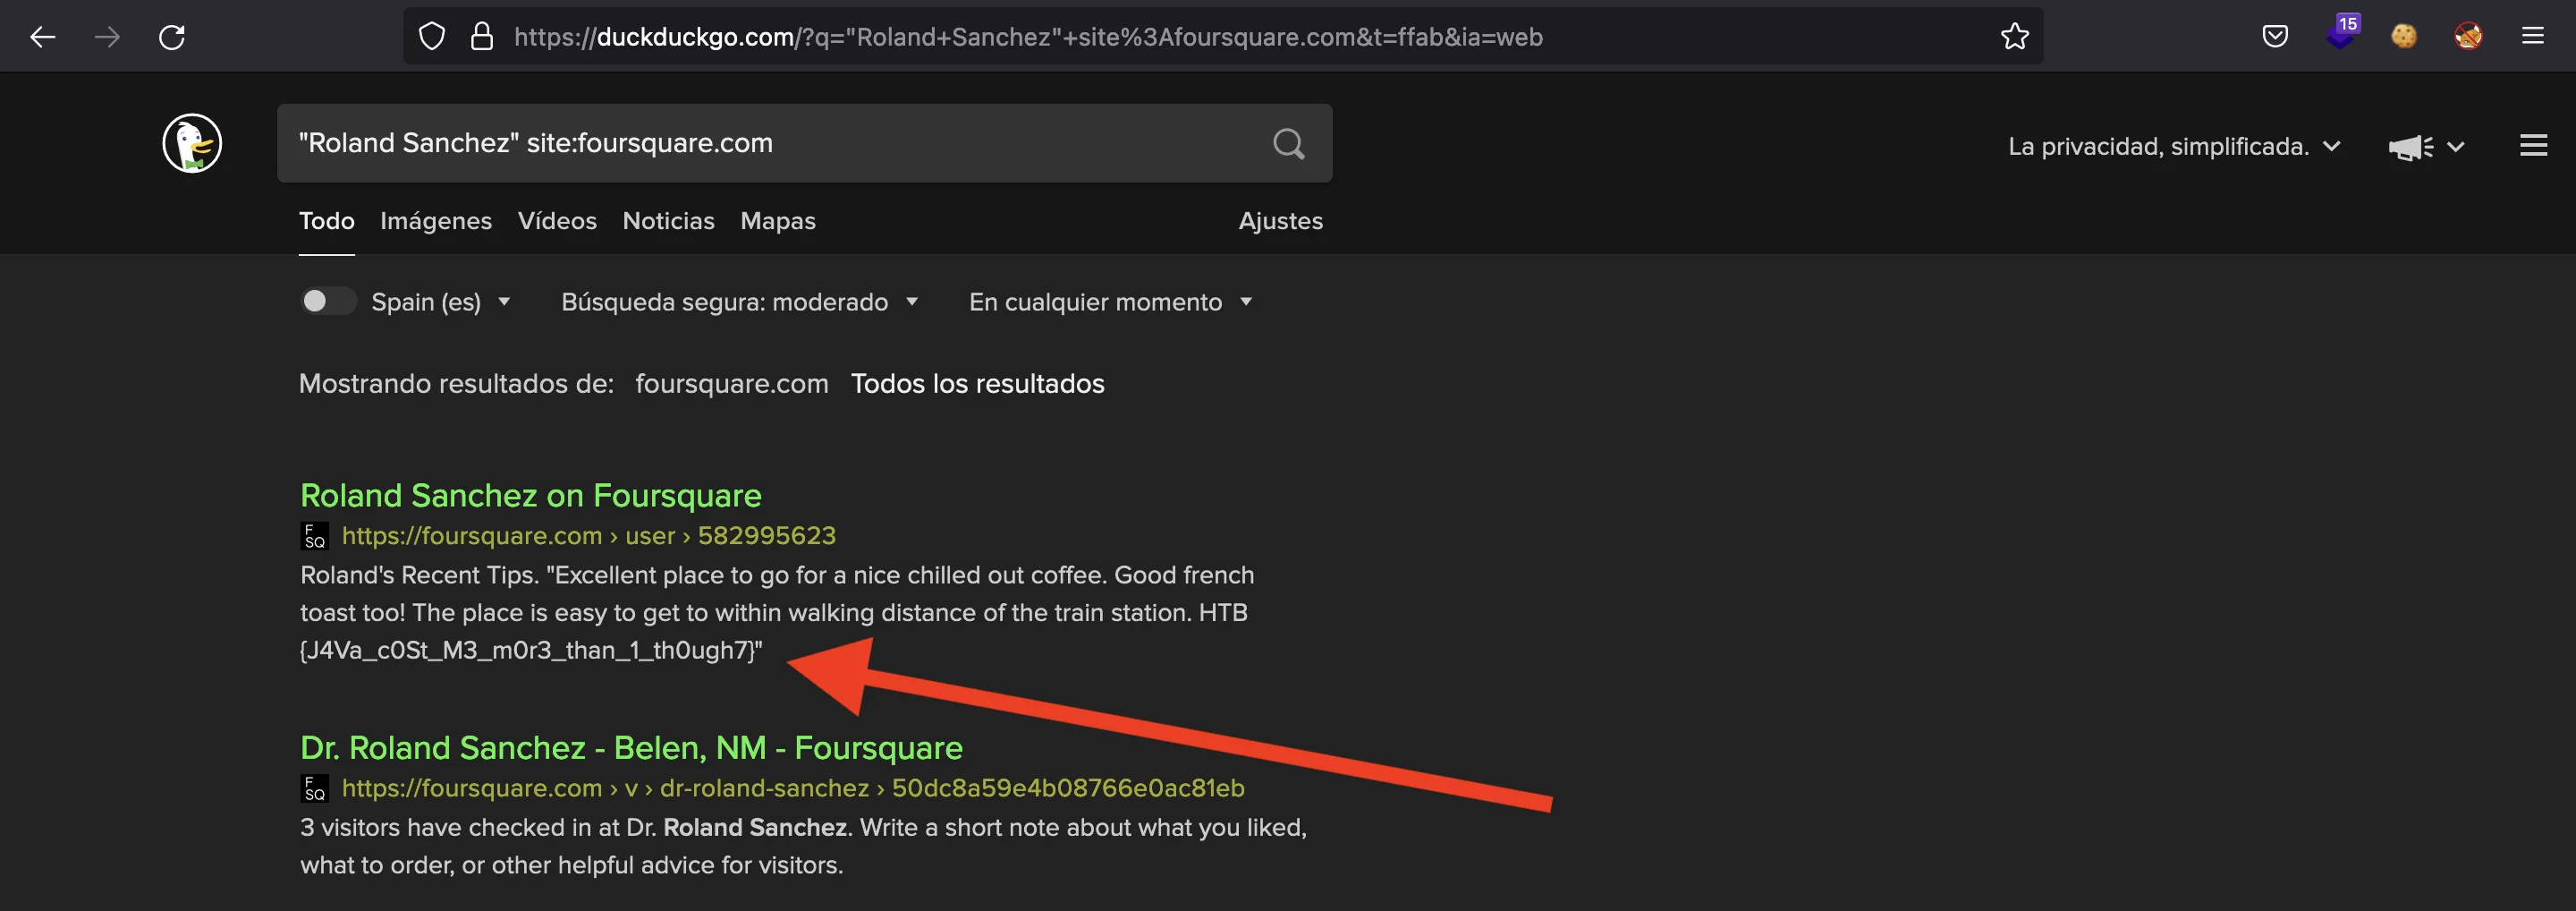Click foursquare.com in Mostrando resultados de
This screenshot has height=911, width=2576.
[x=732, y=384]
